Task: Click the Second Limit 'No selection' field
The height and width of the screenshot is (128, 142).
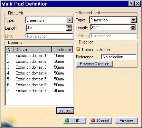Action: [113, 36]
